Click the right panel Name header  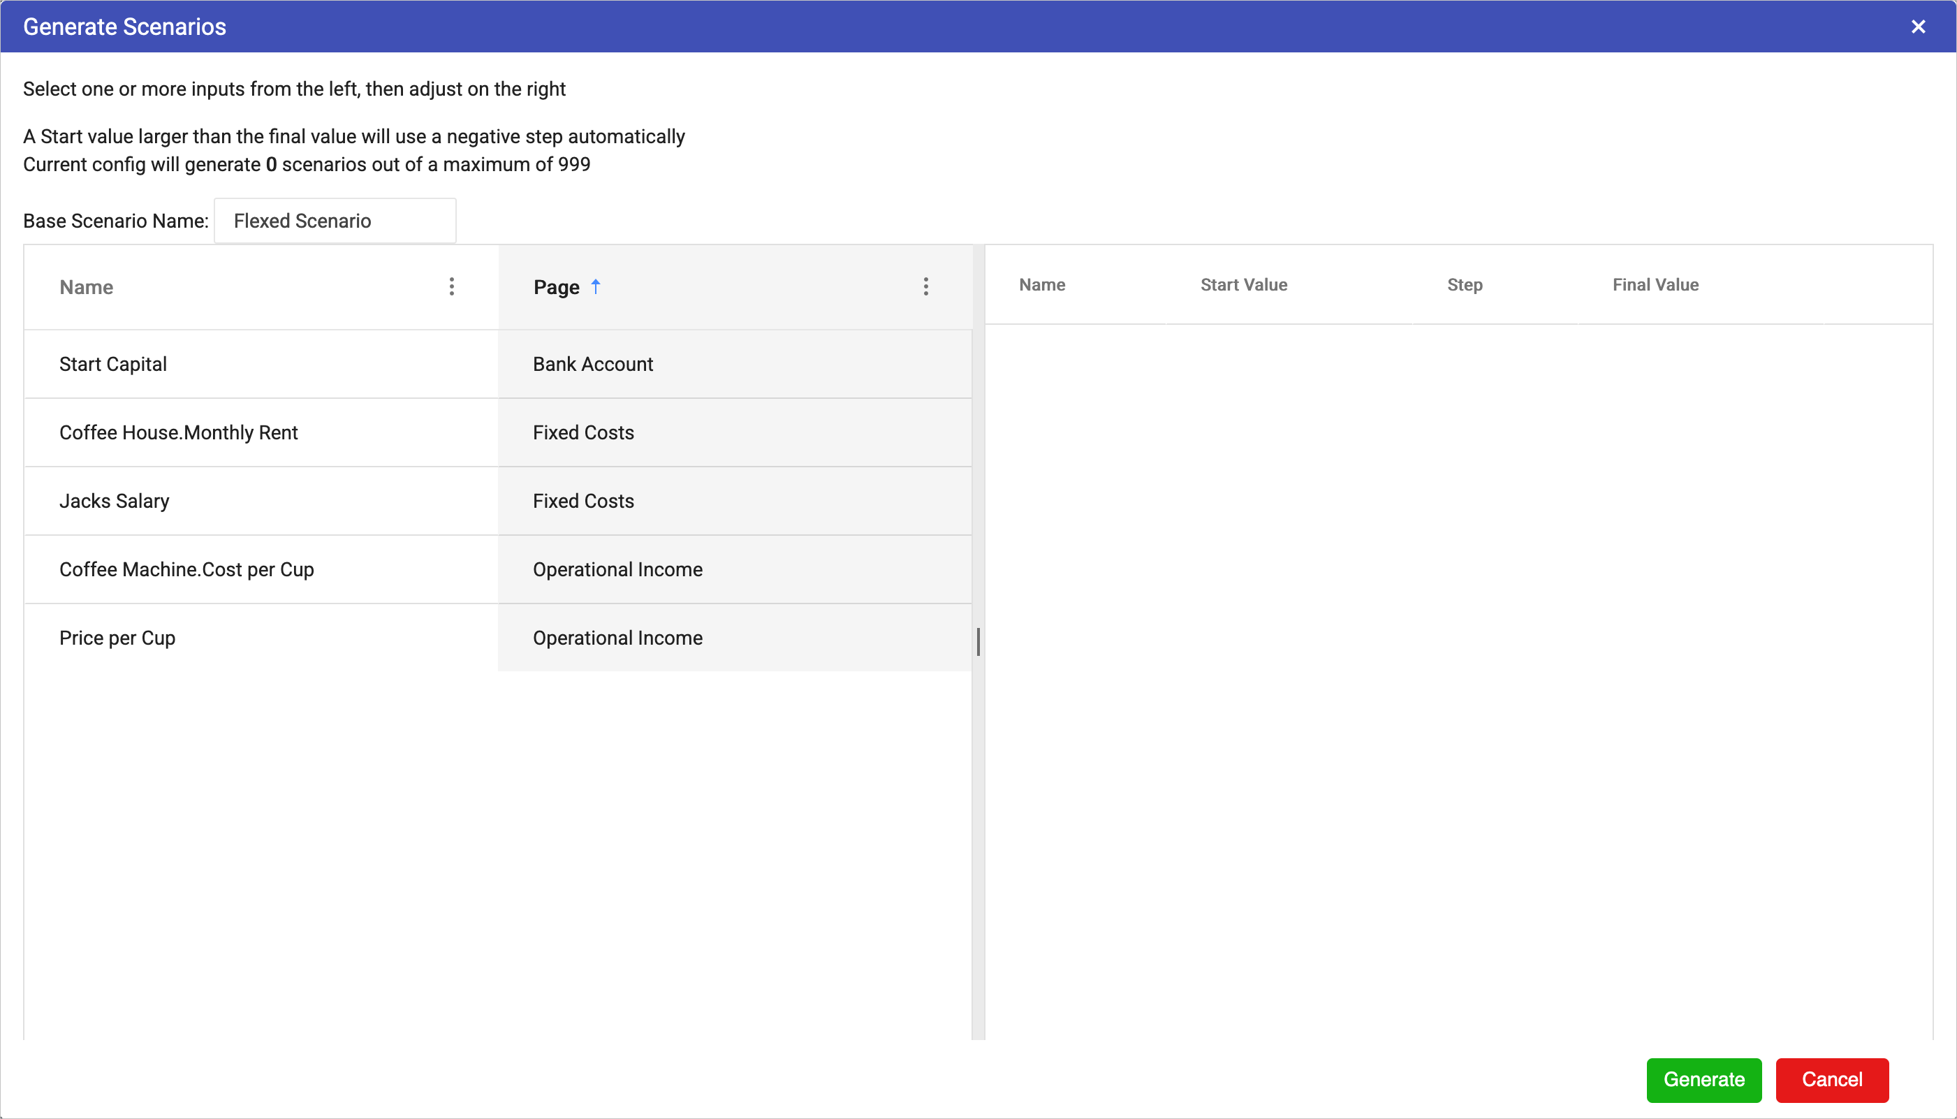pos(1042,285)
